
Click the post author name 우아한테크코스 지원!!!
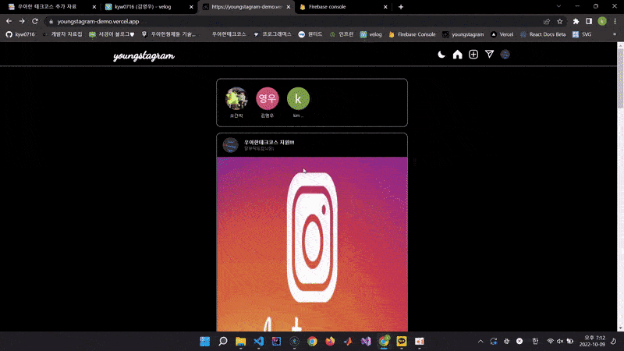coord(269,142)
